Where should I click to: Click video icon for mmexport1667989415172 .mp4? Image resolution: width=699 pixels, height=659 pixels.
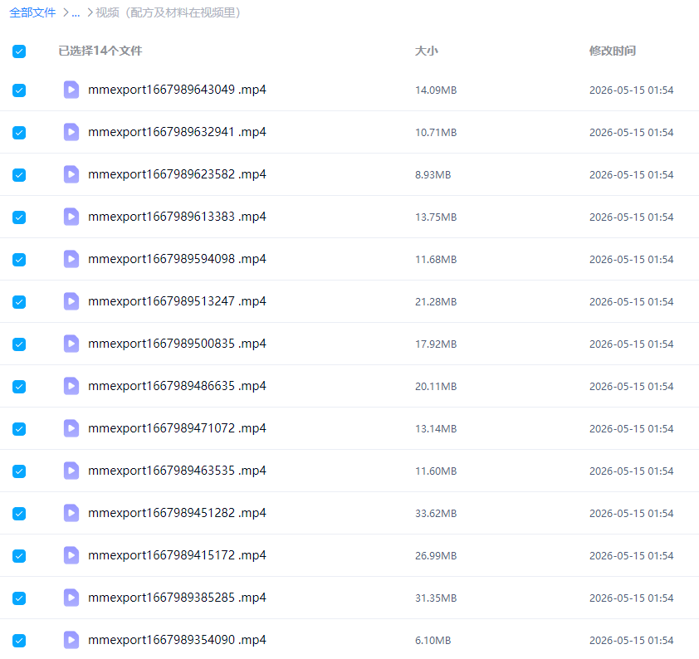click(x=71, y=555)
